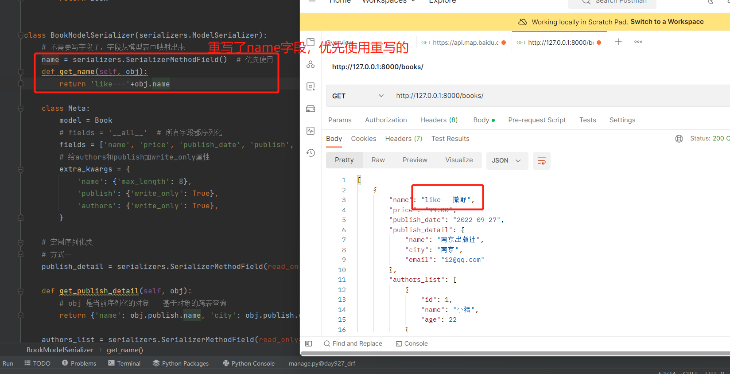Viewport: 730px width, 374px height.
Task: Switch to the Authorization tab
Action: click(x=386, y=120)
